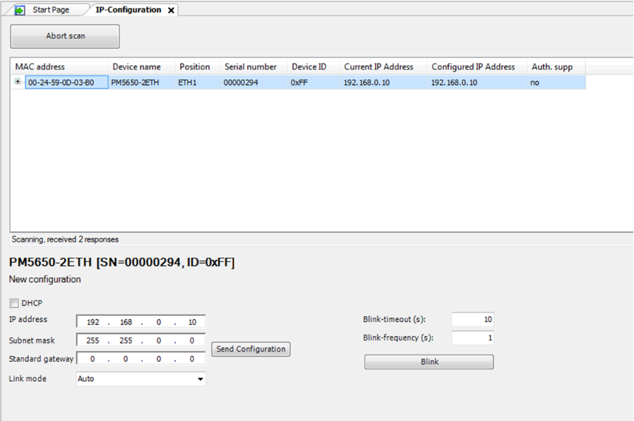The width and height of the screenshot is (634, 421).
Task: Click the Subnet mask last octet 0
Action: click(191, 340)
